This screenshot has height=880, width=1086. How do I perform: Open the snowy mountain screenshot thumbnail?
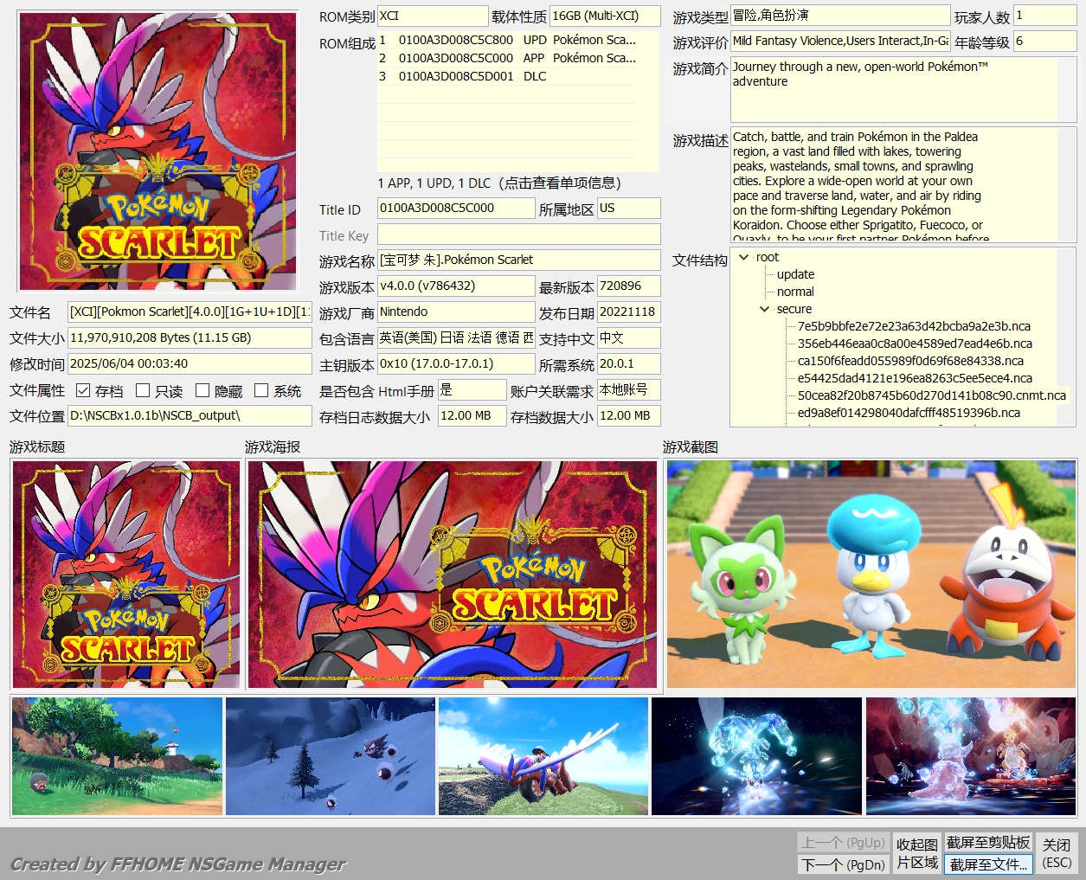click(x=331, y=756)
